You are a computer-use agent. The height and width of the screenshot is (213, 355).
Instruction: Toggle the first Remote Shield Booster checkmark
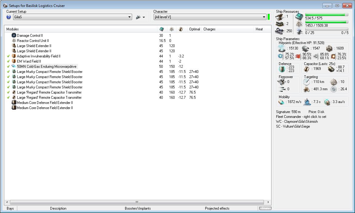pyautogui.click(x=9, y=72)
